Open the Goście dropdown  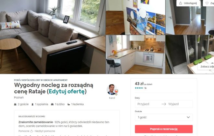[164, 117]
